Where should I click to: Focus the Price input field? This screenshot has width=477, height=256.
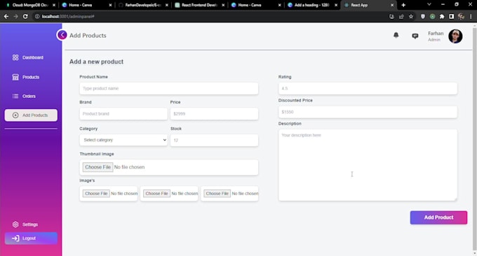[214, 114]
